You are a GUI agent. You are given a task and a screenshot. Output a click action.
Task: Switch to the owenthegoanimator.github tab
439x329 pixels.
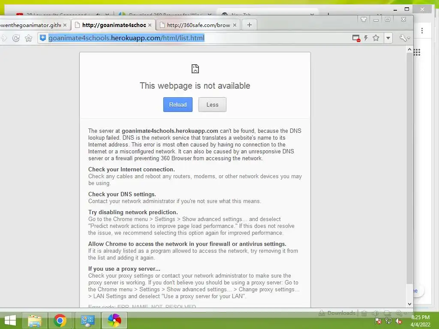click(31, 25)
